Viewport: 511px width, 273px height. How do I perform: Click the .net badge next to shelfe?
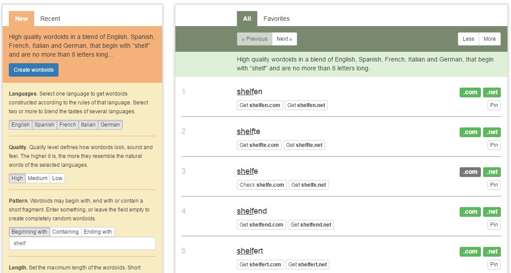[492, 172]
